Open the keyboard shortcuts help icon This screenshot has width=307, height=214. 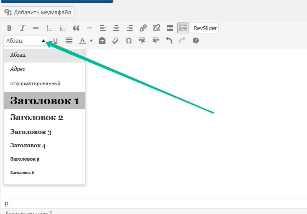[x=195, y=41]
